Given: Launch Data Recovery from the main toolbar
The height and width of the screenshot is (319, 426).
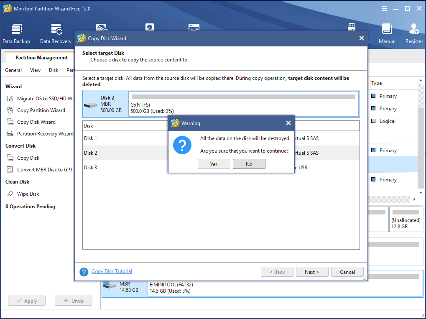Looking at the screenshot, I should [x=56, y=34].
